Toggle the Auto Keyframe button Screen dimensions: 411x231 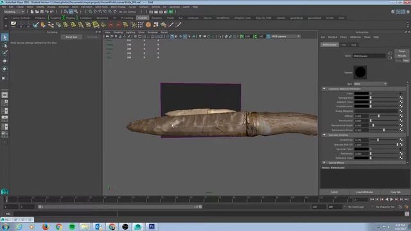tap(400, 207)
